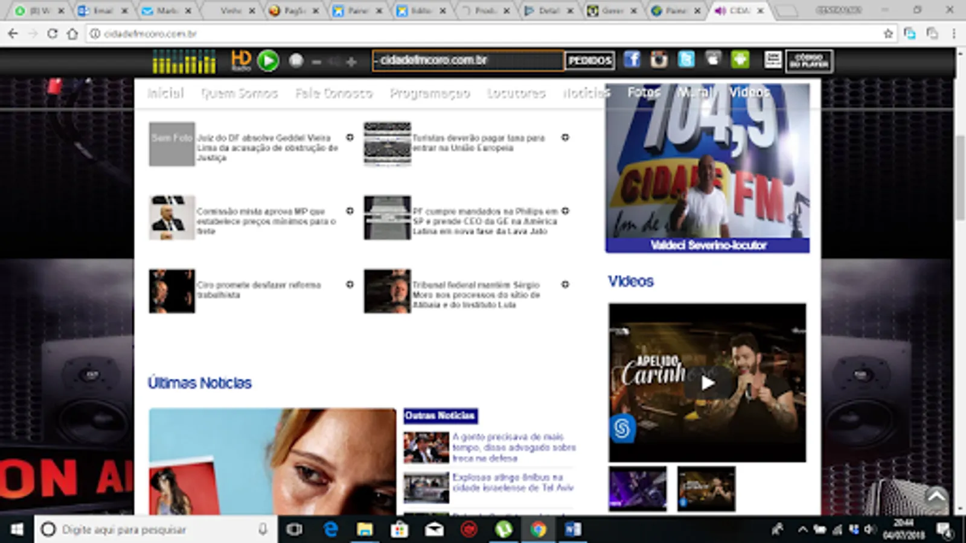Click the Valdeci Severino-locutor banner
The width and height of the screenshot is (966, 543).
[708, 168]
